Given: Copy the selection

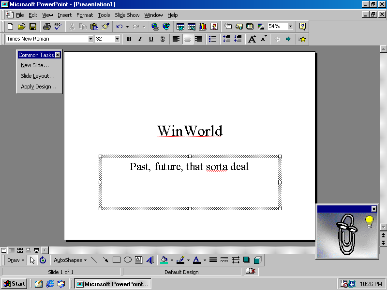Looking at the screenshot, I should click(83, 27).
